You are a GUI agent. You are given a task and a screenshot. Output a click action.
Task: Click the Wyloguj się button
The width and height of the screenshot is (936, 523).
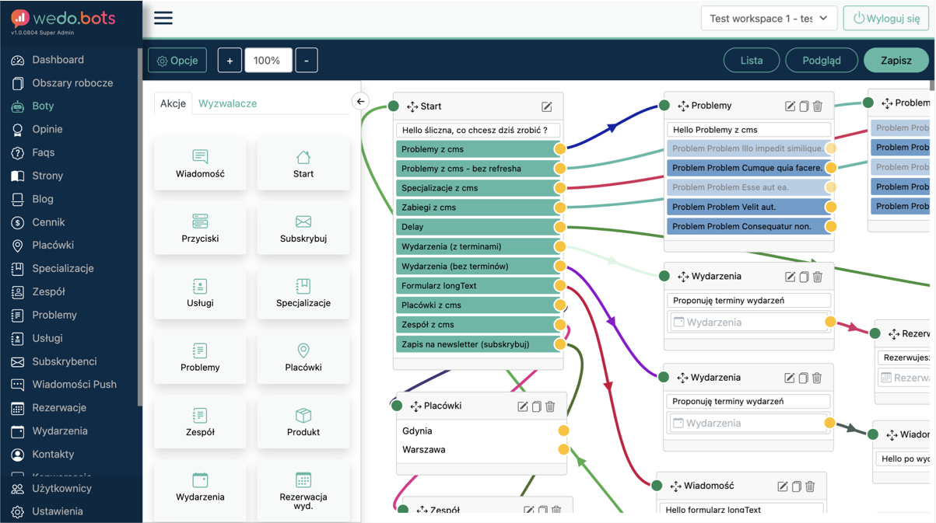coord(886,18)
